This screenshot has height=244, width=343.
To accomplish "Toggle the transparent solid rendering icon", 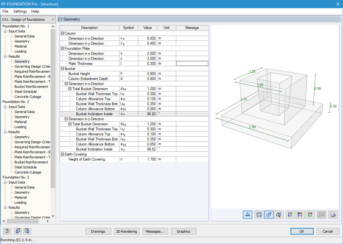I will (x=269, y=215).
